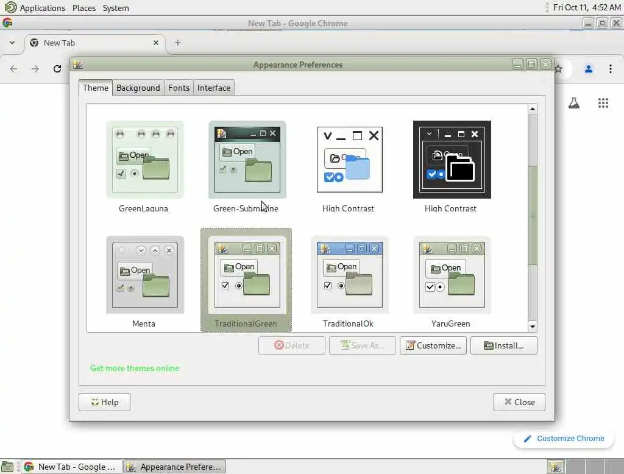Screen dimensions: 624x474
Task: Open the Google apps grid
Action: [x=603, y=104]
